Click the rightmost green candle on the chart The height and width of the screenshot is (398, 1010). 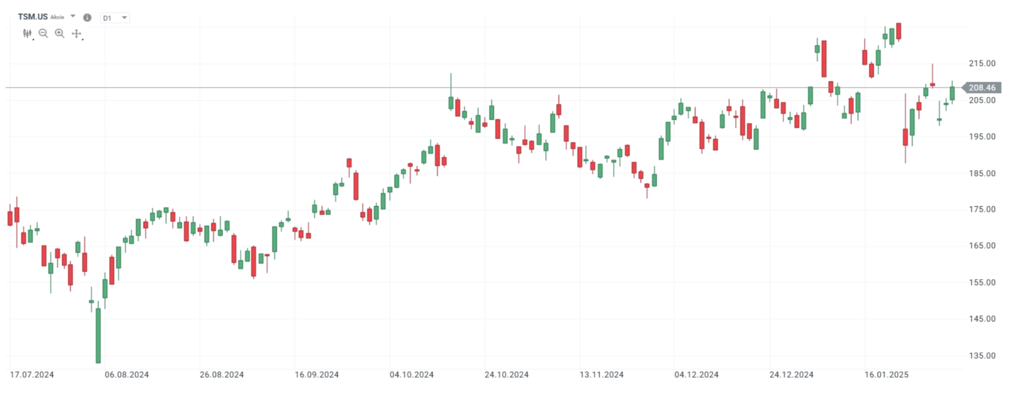(x=952, y=93)
